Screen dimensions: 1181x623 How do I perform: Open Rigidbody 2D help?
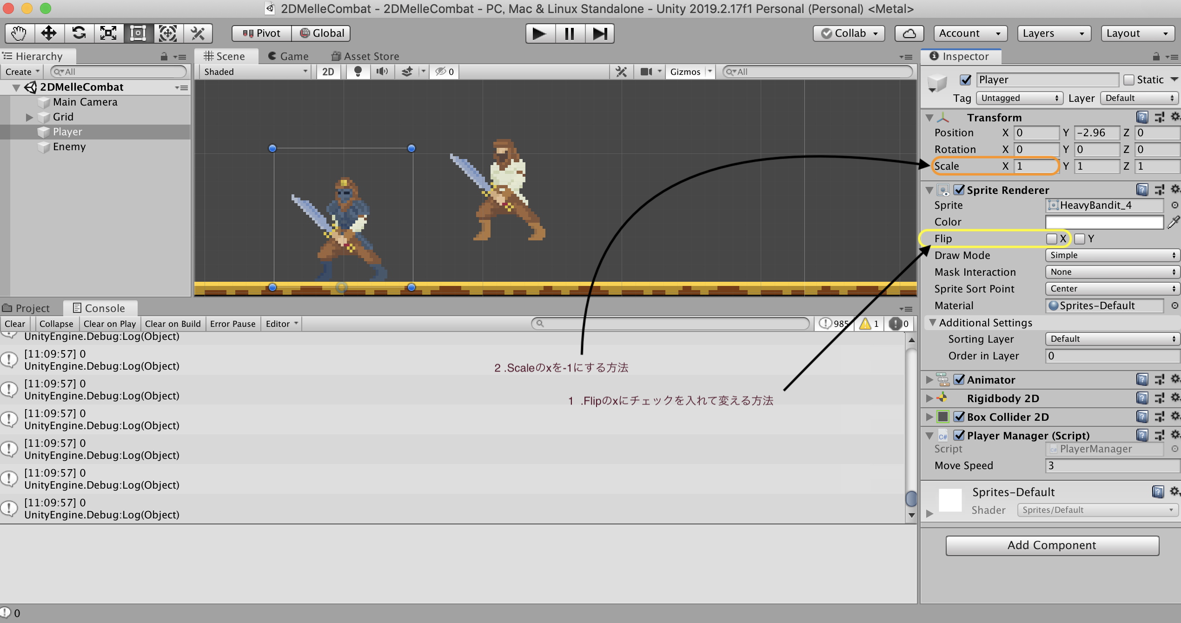click(1142, 398)
